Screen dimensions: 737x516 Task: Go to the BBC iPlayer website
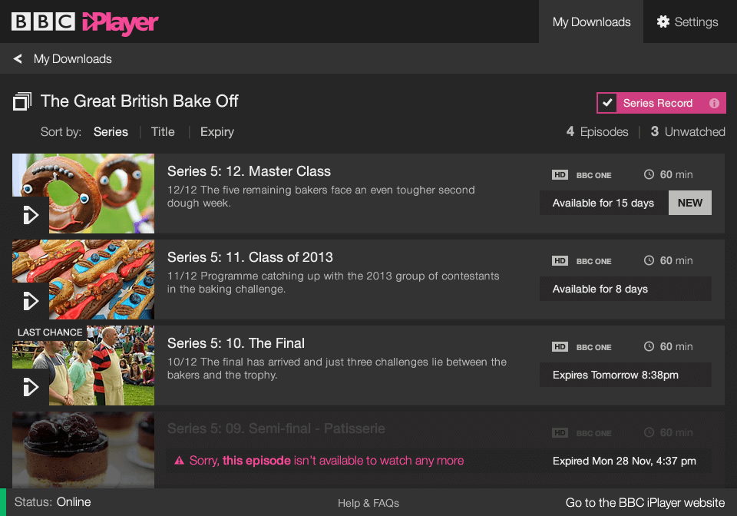(x=645, y=503)
